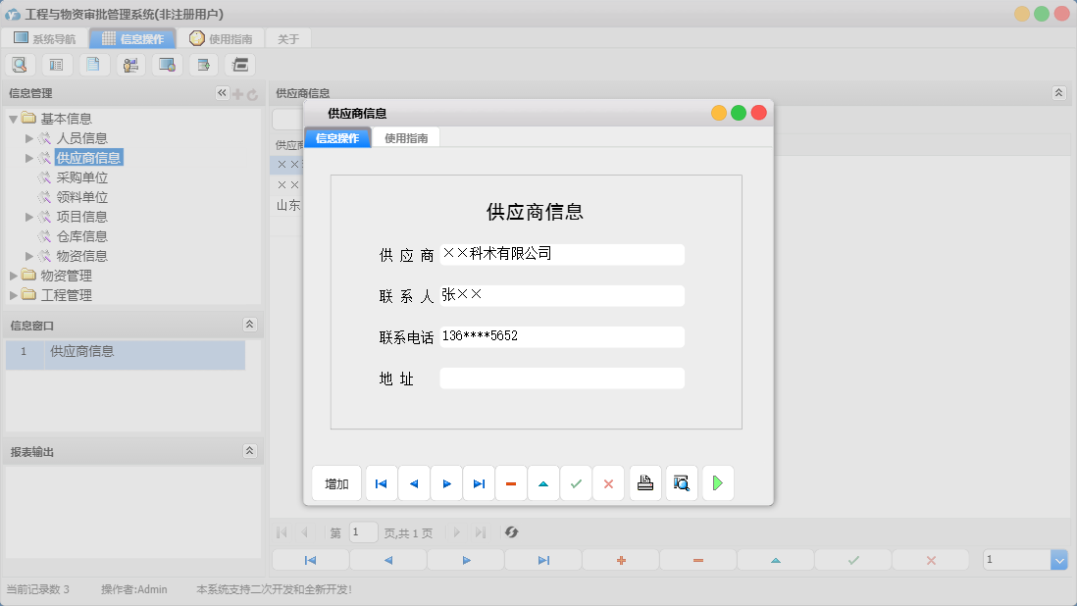Open the 使用指南 tab inside the supplier dialog
Screen dimensions: 1077x606
click(x=406, y=138)
